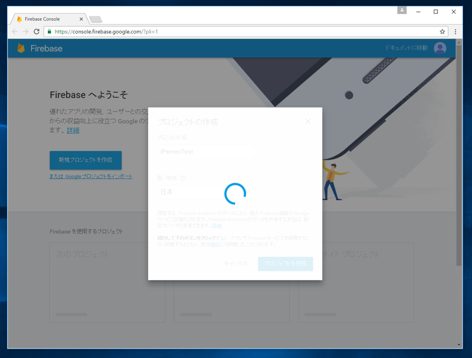This screenshot has width=472, height=358.
Task: Click the Firebase wordmark text
Action: tap(47, 48)
